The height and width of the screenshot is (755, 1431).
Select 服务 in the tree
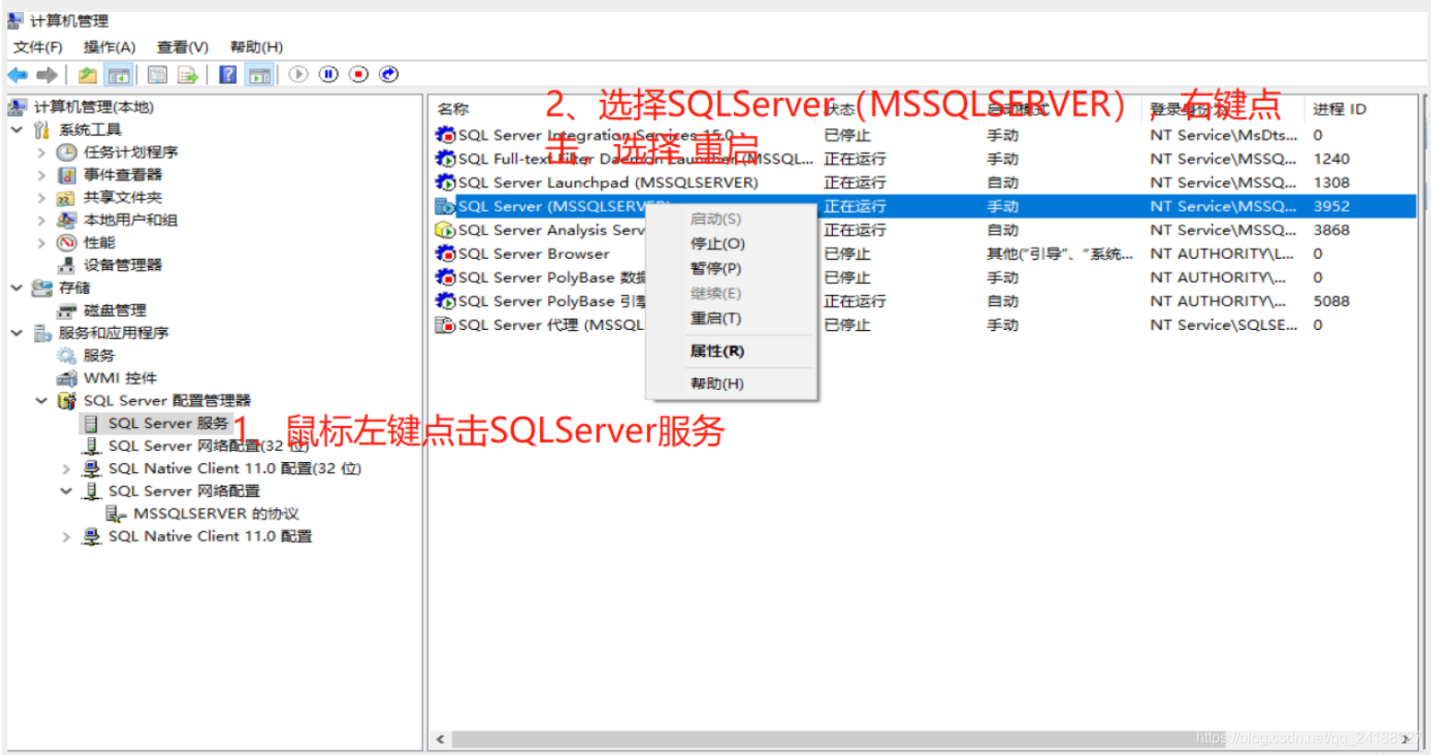click(x=99, y=356)
